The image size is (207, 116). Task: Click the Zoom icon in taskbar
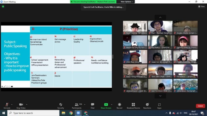point(78,113)
